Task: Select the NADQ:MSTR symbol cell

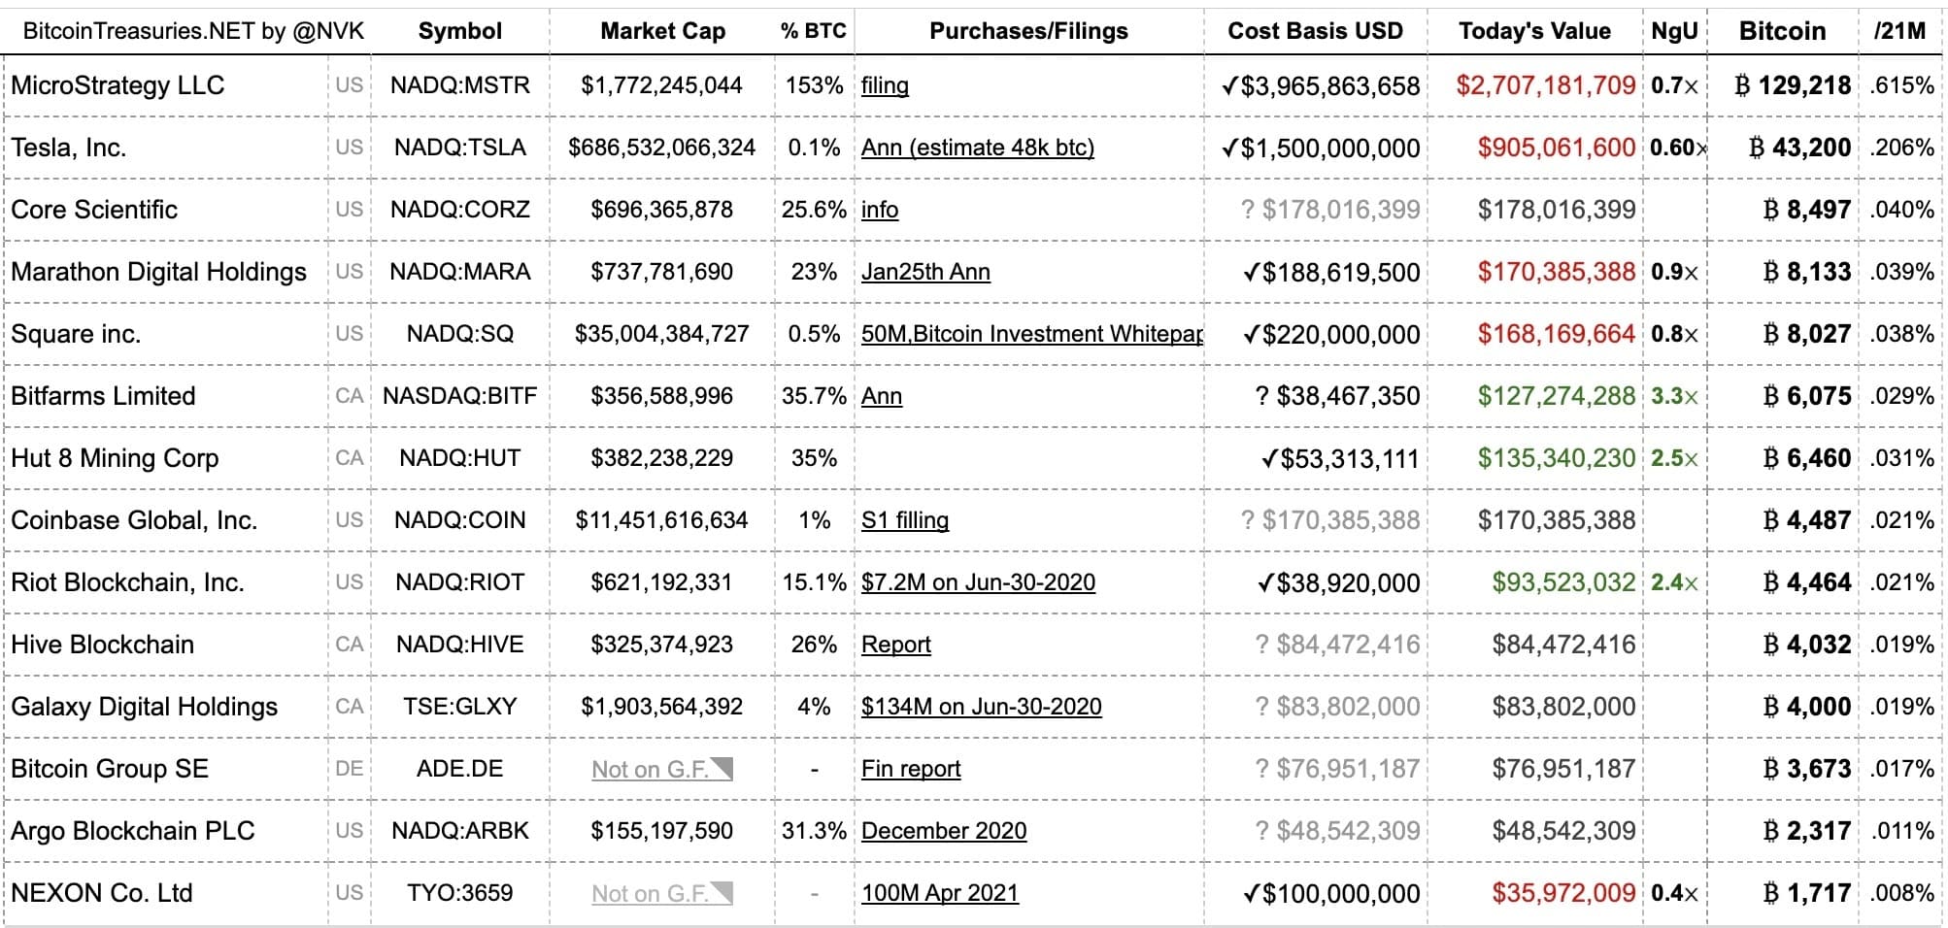Action: click(x=460, y=85)
